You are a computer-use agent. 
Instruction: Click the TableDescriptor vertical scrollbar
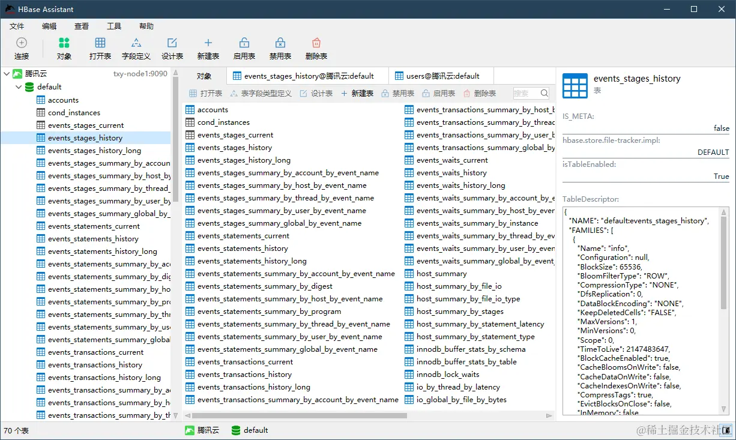pos(725,263)
